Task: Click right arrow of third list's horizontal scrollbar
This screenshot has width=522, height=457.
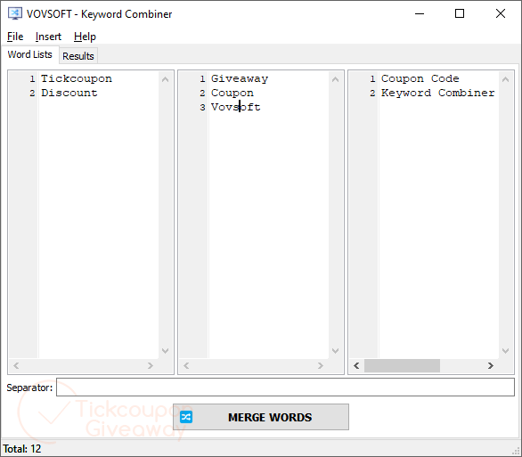Action: point(490,366)
